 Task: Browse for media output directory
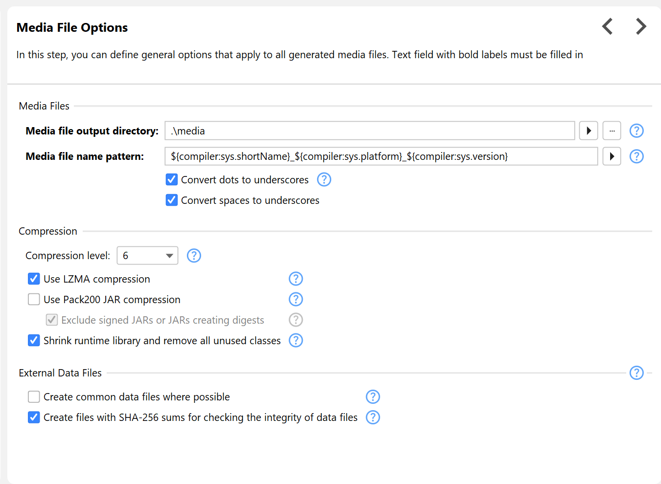tap(612, 131)
